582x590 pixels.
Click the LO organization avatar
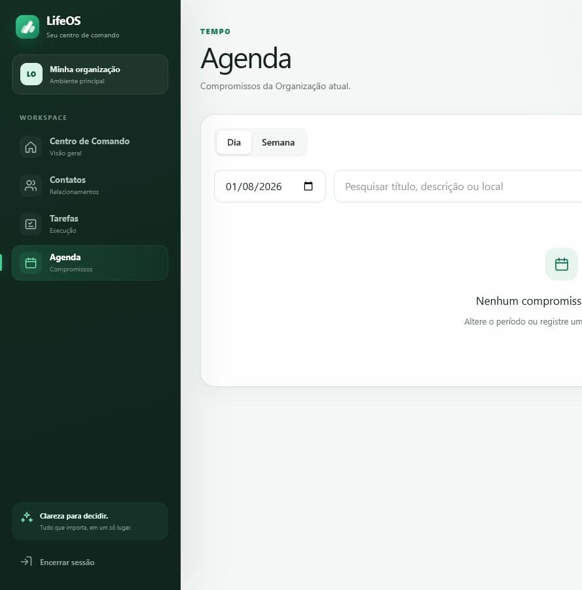[x=31, y=74]
